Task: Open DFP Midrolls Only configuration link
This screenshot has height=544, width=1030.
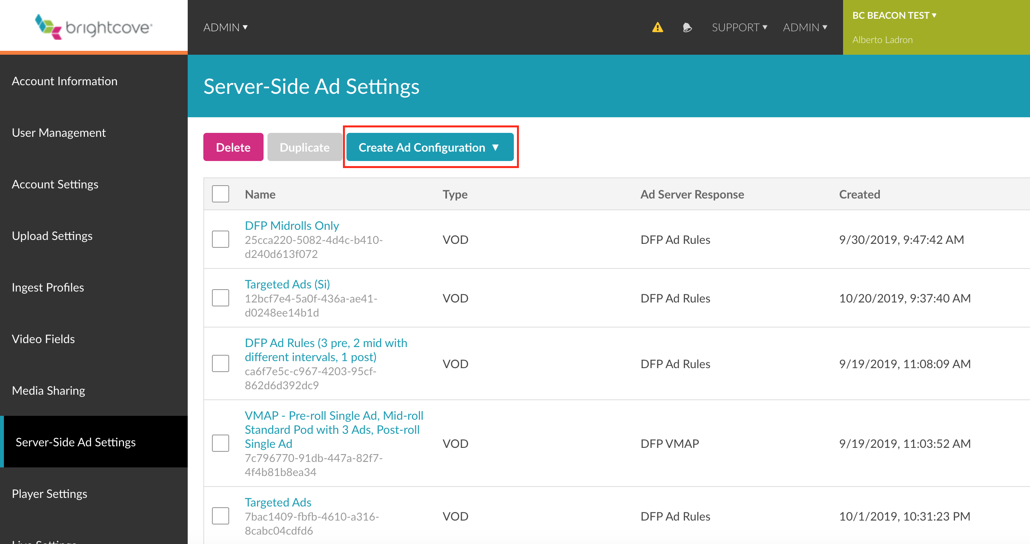Action: click(x=292, y=225)
